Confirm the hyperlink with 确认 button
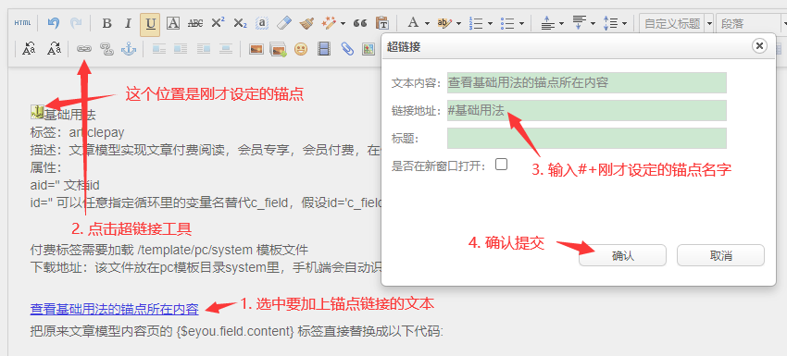 pyautogui.click(x=622, y=256)
